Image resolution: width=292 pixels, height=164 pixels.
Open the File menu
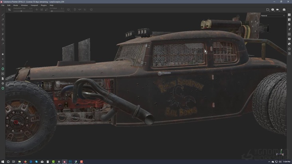(x=3, y=6)
